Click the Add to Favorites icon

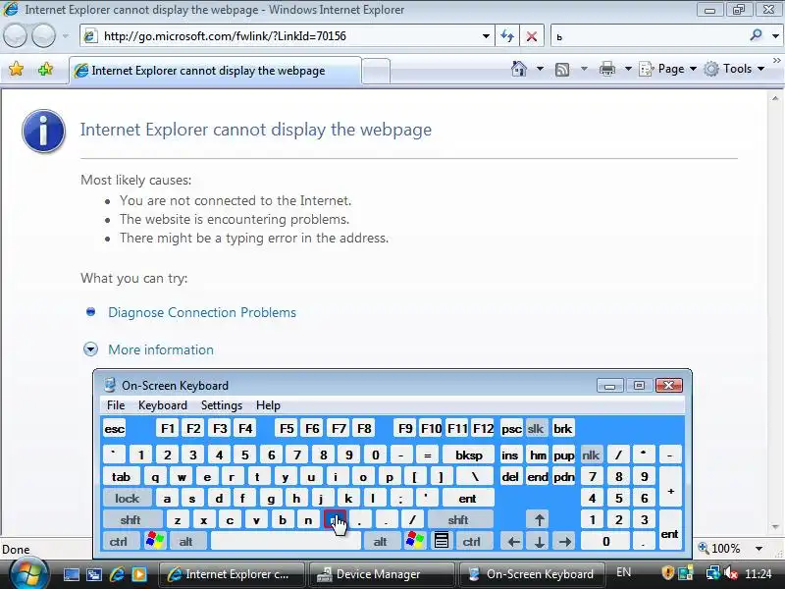click(x=45, y=69)
